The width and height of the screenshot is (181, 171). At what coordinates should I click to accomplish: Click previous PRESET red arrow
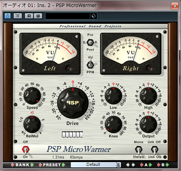[x=40, y=165]
